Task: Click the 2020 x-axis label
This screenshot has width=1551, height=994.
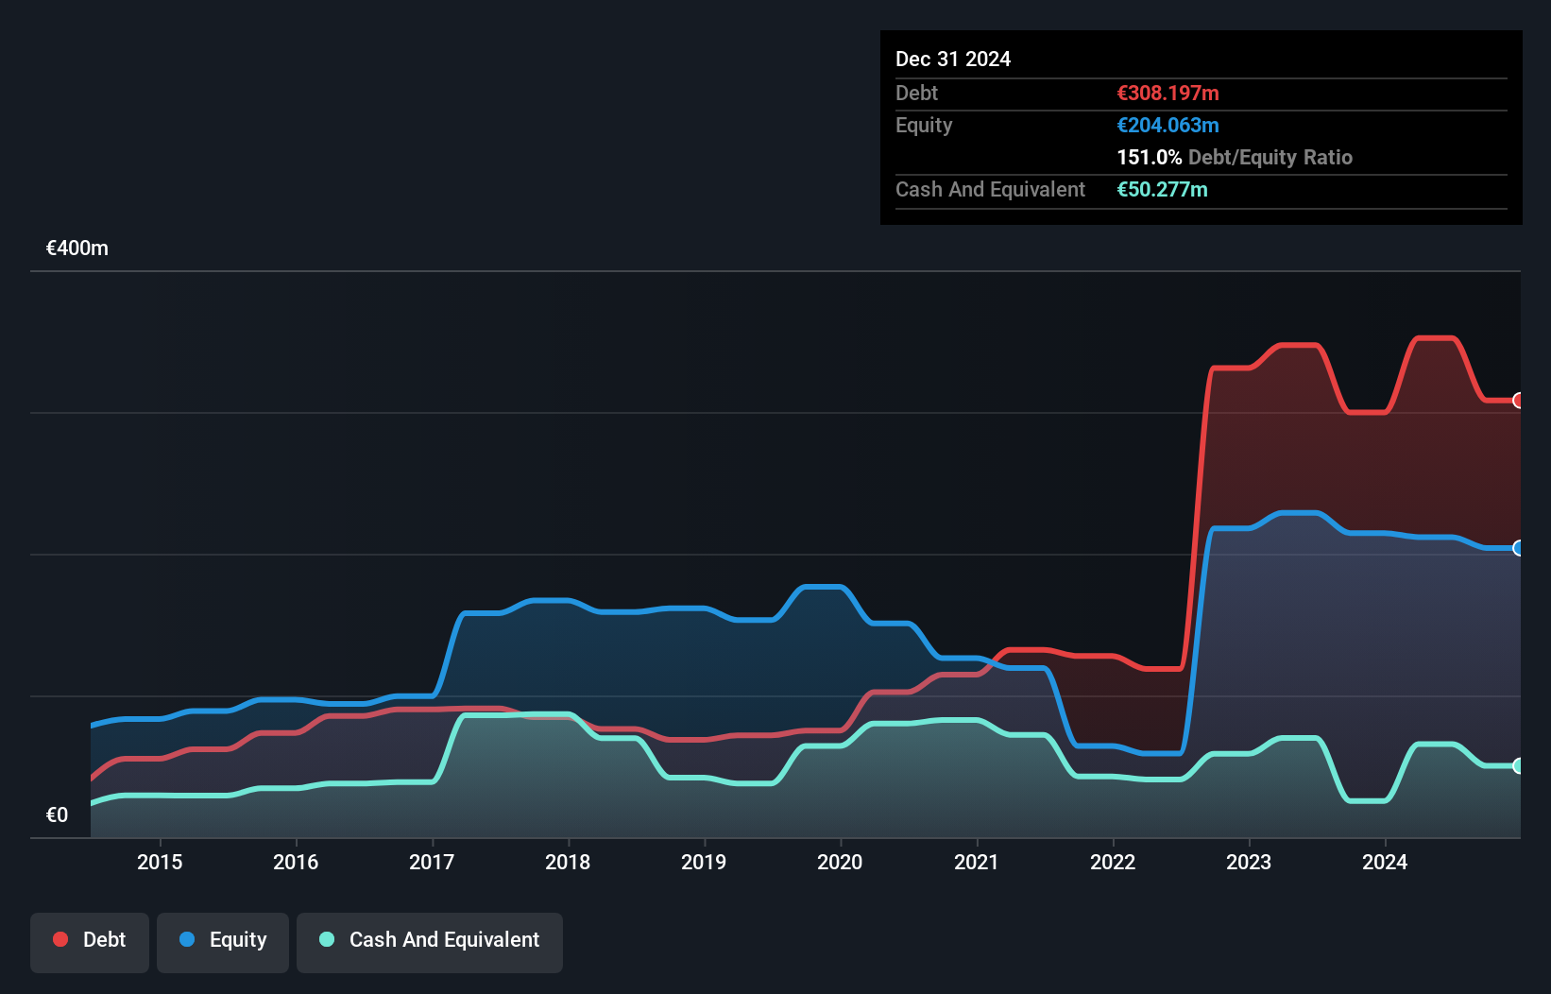Action: tap(840, 862)
